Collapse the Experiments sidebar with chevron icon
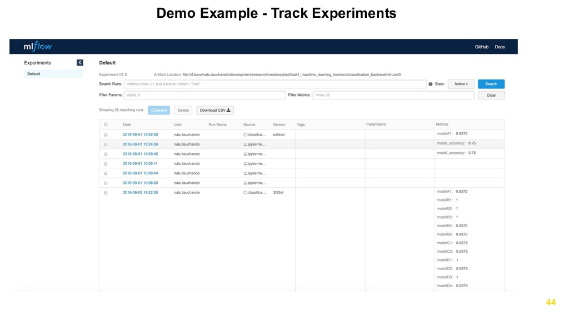The height and width of the screenshot is (320, 569). (80, 63)
